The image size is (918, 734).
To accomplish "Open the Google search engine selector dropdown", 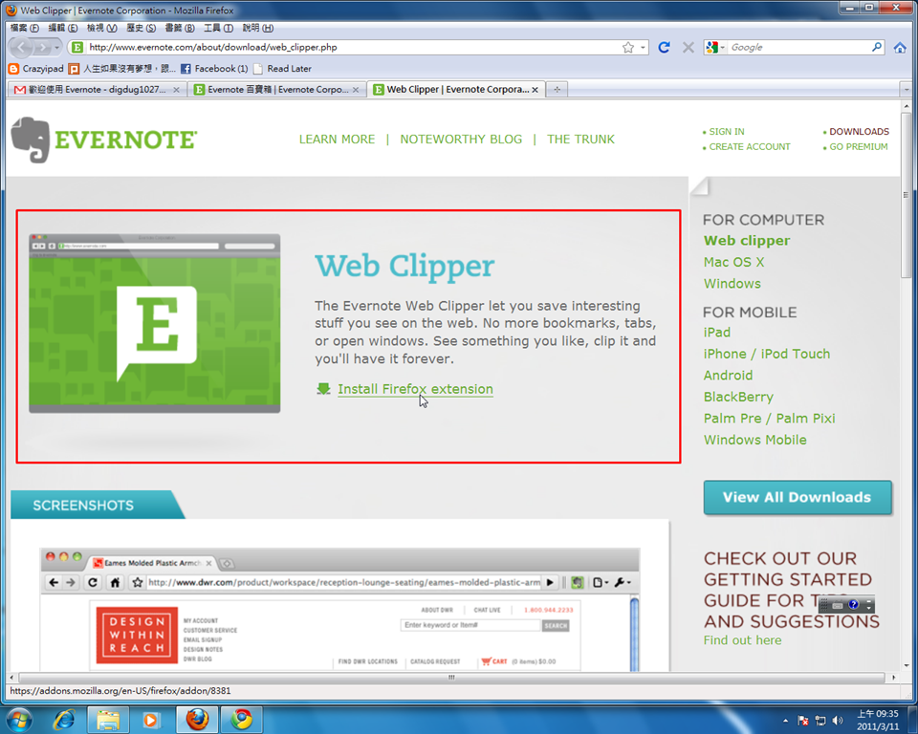I will point(715,48).
